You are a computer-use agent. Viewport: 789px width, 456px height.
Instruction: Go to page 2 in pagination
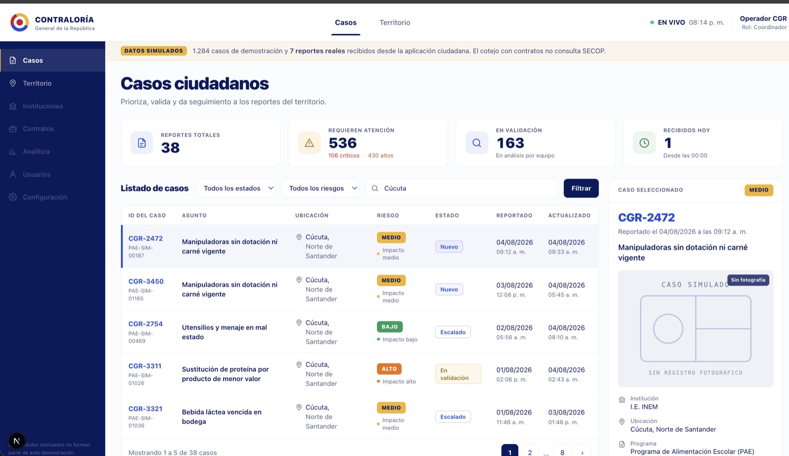click(530, 451)
